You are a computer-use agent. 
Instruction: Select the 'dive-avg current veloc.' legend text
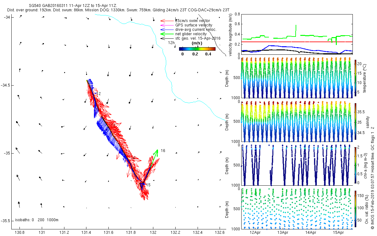point(196,30)
